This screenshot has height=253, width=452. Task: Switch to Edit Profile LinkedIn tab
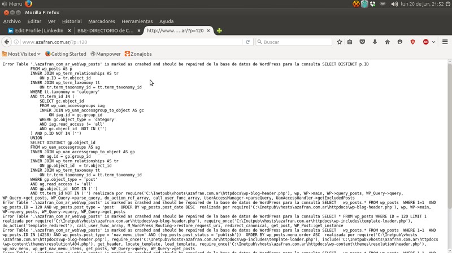pyautogui.click(x=37, y=30)
